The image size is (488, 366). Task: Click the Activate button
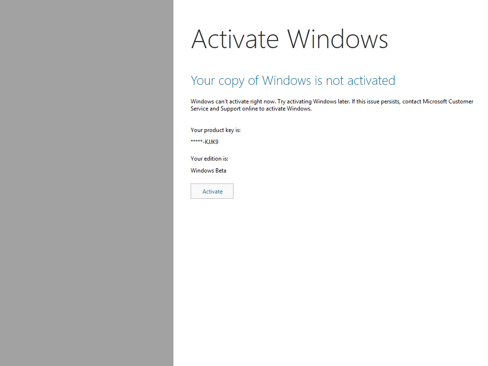coord(212,191)
